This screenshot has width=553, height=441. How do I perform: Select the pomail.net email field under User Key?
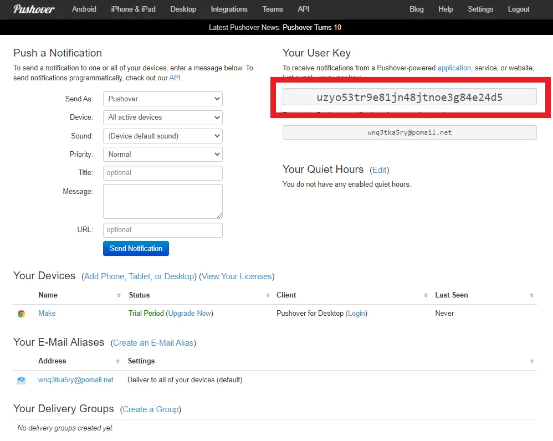click(x=409, y=132)
